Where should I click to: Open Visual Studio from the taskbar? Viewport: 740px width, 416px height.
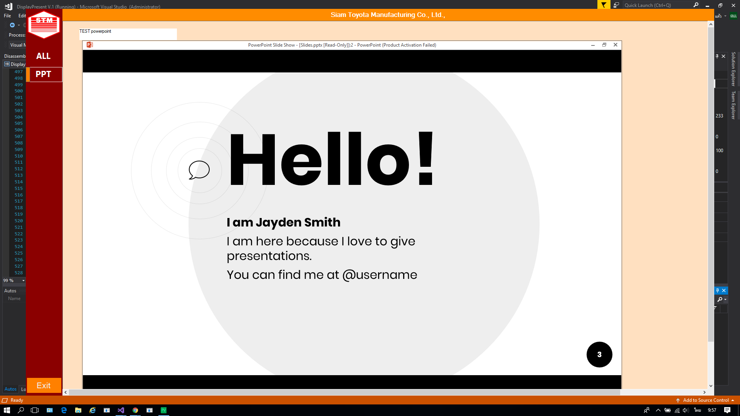pyautogui.click(x=121, y=410)
